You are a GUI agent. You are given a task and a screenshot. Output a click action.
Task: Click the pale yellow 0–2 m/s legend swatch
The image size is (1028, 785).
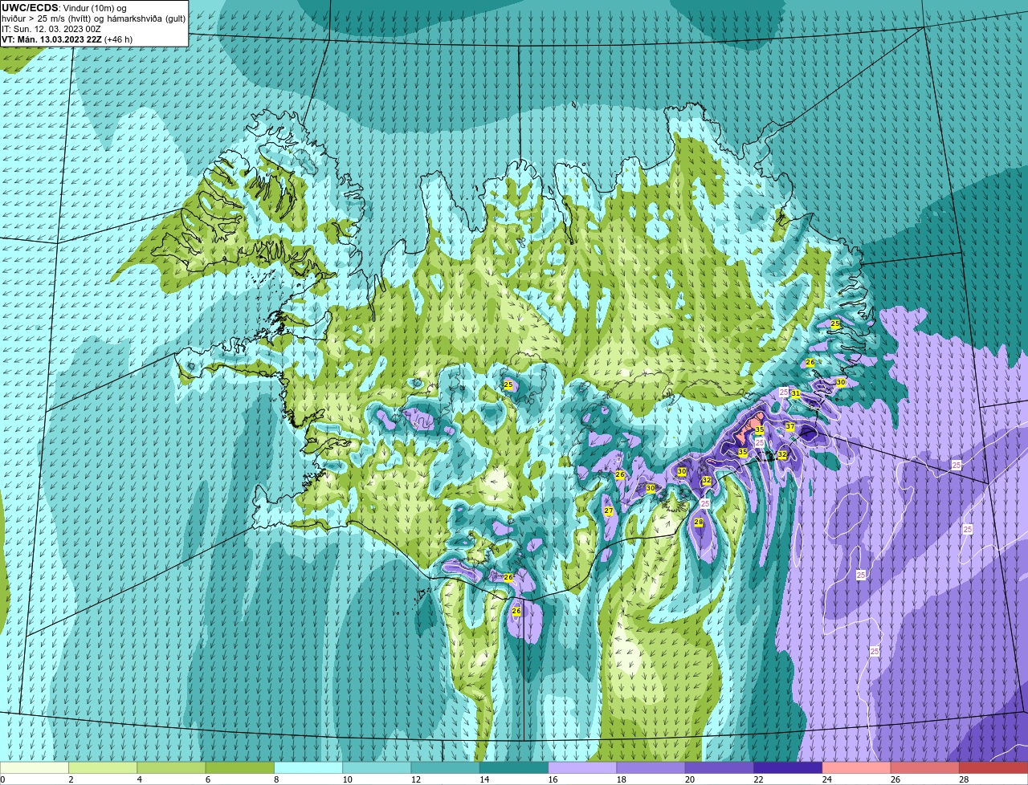[35, 767]
